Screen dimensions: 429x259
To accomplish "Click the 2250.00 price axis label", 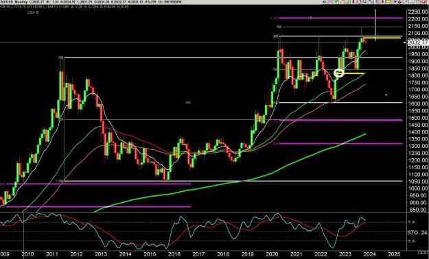I will click(x=418, y=12).
